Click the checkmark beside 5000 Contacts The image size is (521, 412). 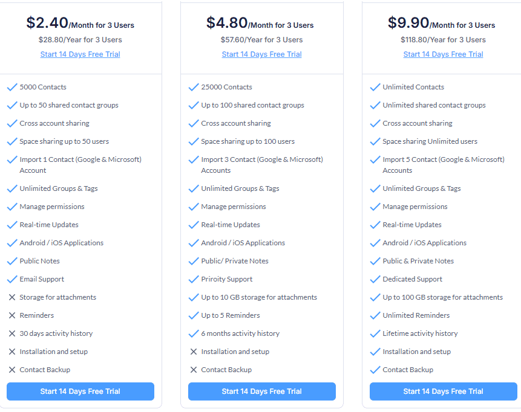tap(12, 86)
